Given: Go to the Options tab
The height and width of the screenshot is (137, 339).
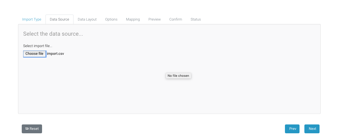Looking at the screenshot, I should pos(111,19).
